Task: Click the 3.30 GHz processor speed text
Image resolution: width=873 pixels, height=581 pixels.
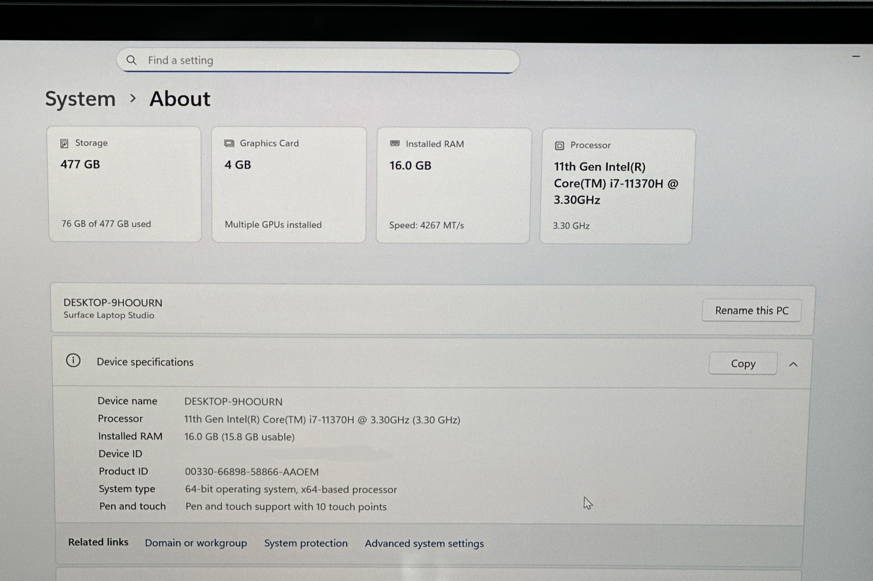Action: pyautogui.click(x=571, y=226)
